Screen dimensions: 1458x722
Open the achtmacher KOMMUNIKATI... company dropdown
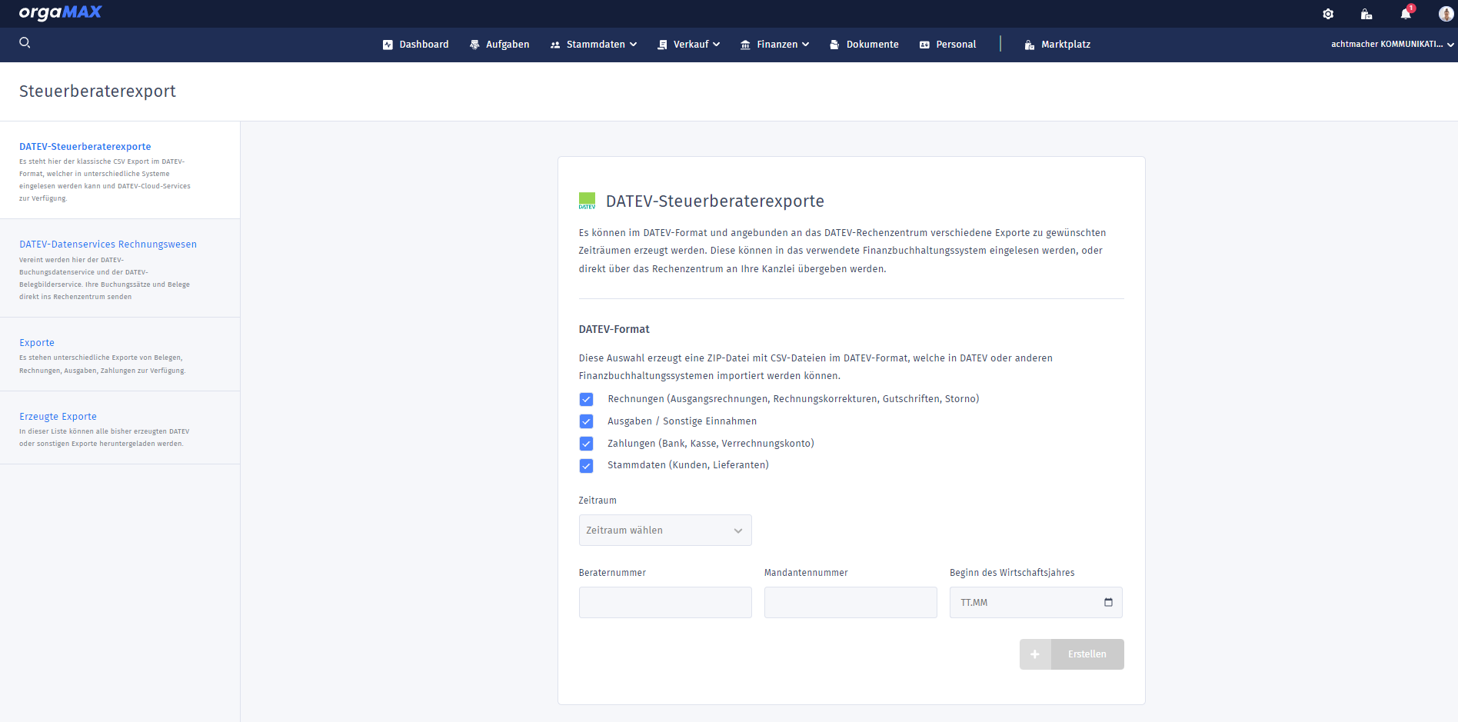(x=1393, y=45)
